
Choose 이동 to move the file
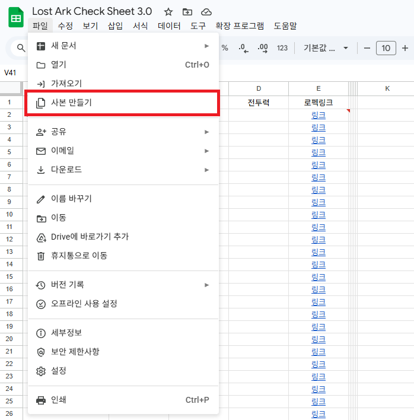click(123, 218)
